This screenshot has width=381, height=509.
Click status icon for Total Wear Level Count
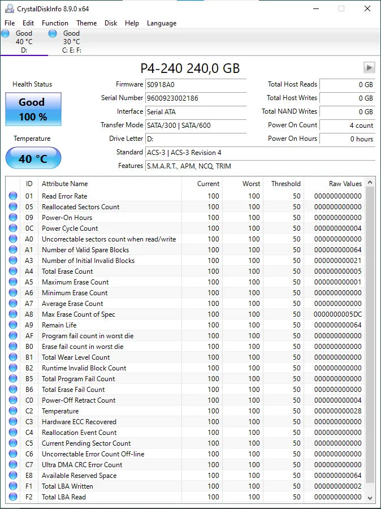pos(13,357)
